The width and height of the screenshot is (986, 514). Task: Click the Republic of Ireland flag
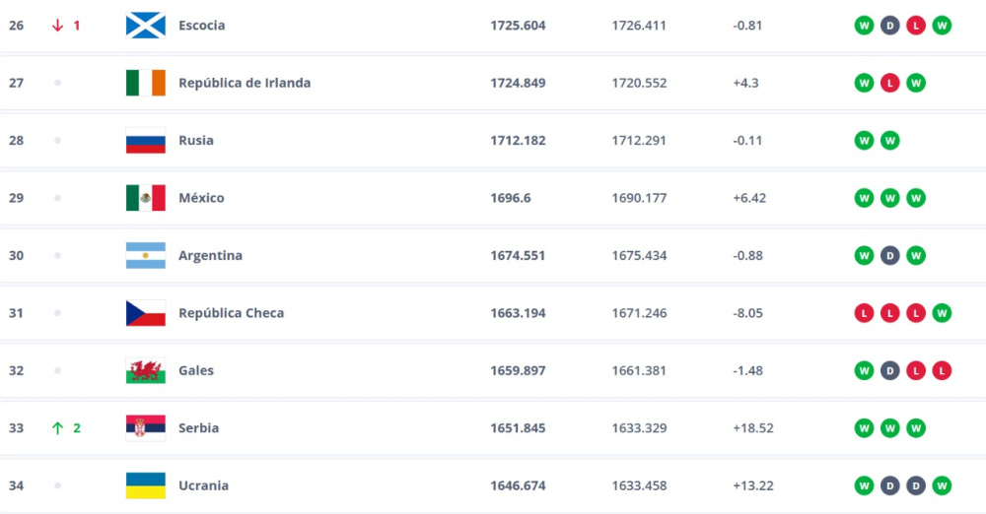coord(145,83)
